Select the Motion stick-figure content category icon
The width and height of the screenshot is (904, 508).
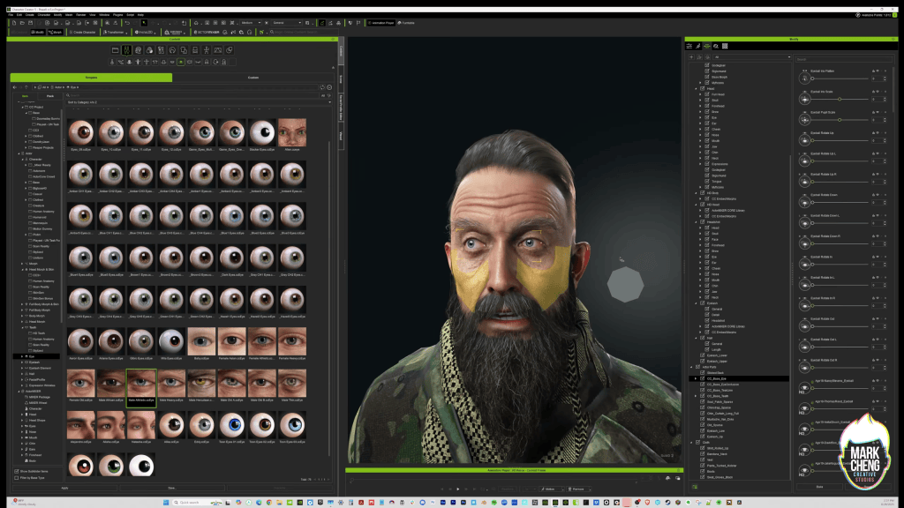point(207,50)
